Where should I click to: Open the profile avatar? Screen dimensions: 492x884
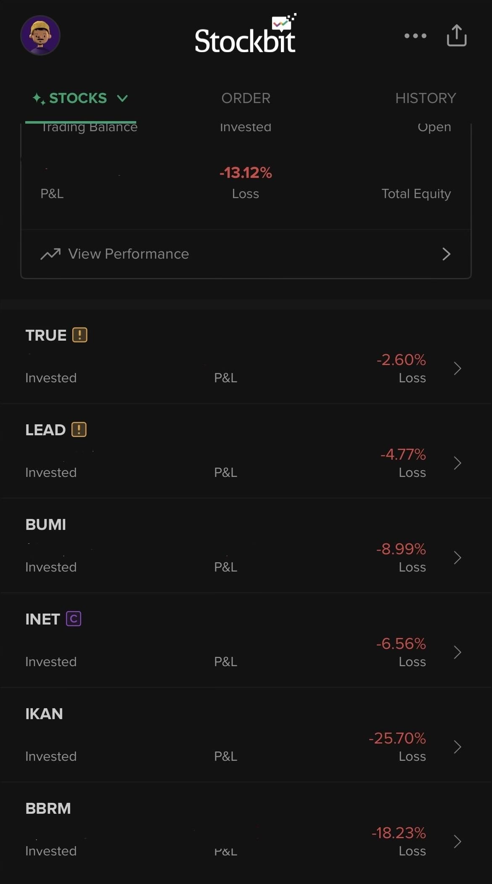point(40,35)
